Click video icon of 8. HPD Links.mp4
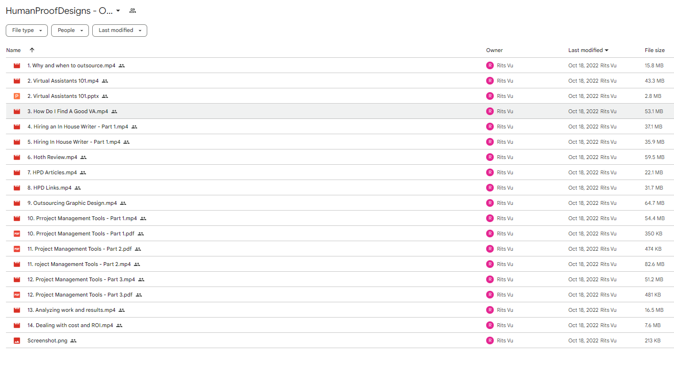Viewport: 674px width, 372px height. [x=17, y=188]
